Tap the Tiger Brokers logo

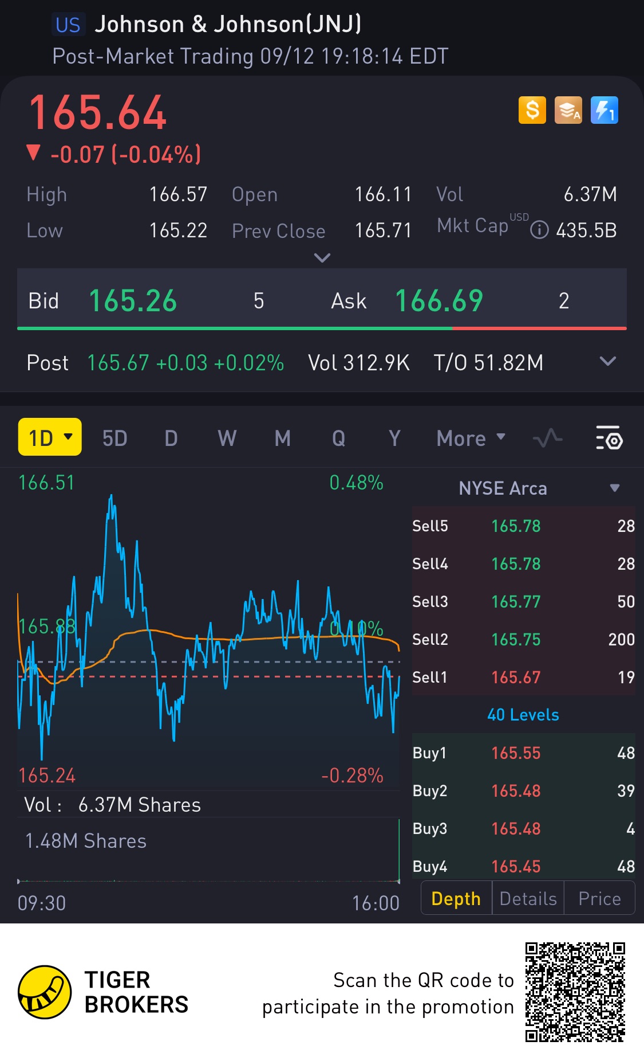tap(45, 992)
